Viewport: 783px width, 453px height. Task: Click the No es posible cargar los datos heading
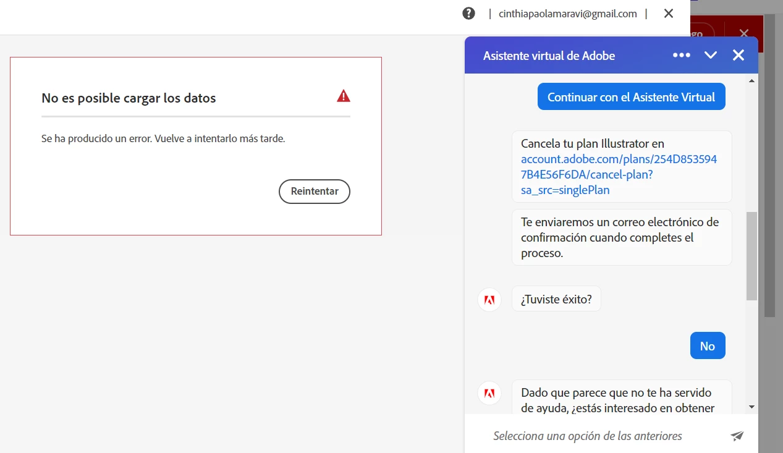[129, 98]
